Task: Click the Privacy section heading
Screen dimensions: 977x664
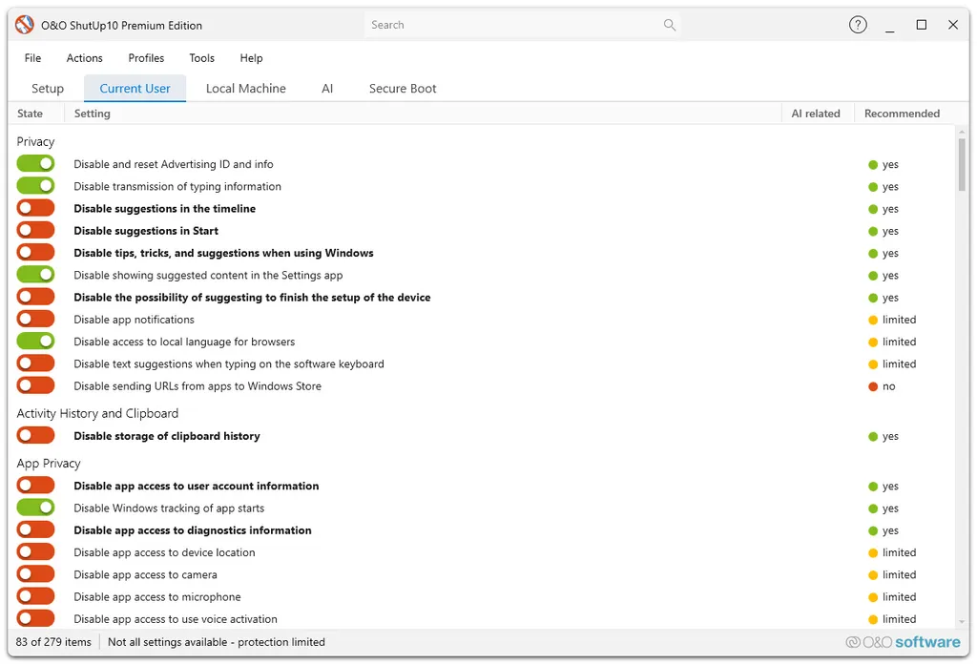Action: click(35, 141)
